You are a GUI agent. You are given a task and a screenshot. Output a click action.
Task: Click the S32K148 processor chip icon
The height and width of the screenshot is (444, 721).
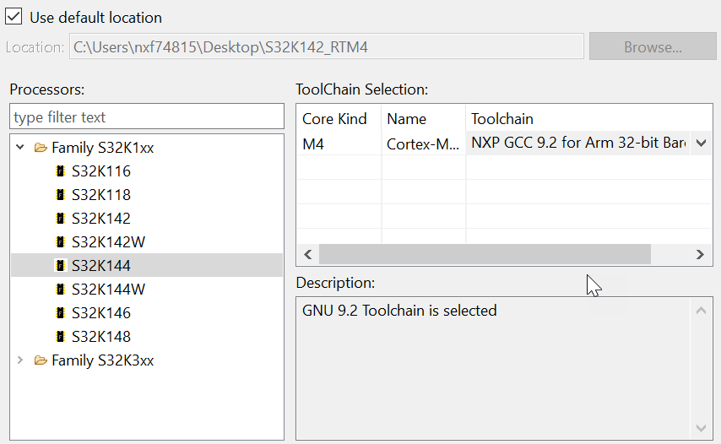pyautogui.click(x=60, y=337)
